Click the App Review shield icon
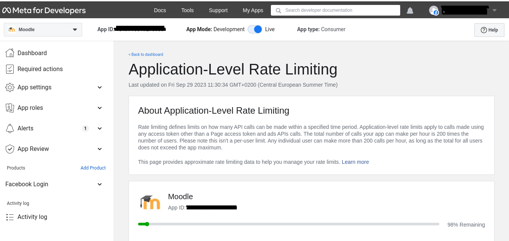The image size is (509, 241). (10, 149)
